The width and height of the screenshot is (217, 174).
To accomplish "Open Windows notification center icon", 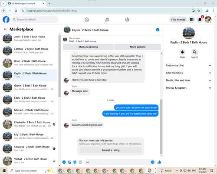I will (x=211, y=171).
